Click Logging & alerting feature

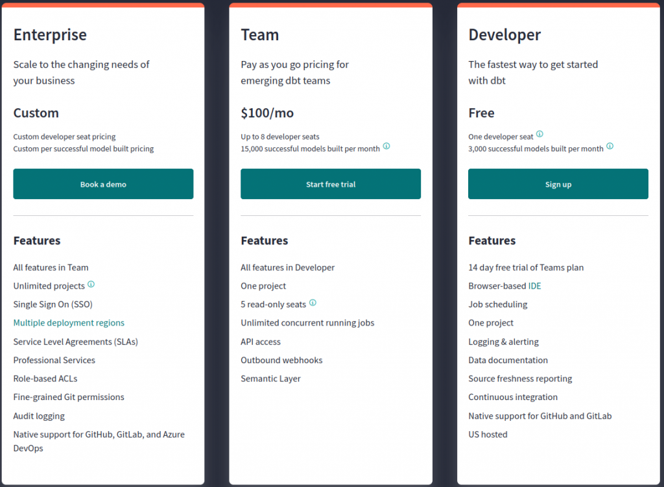(x=503, y=342)
